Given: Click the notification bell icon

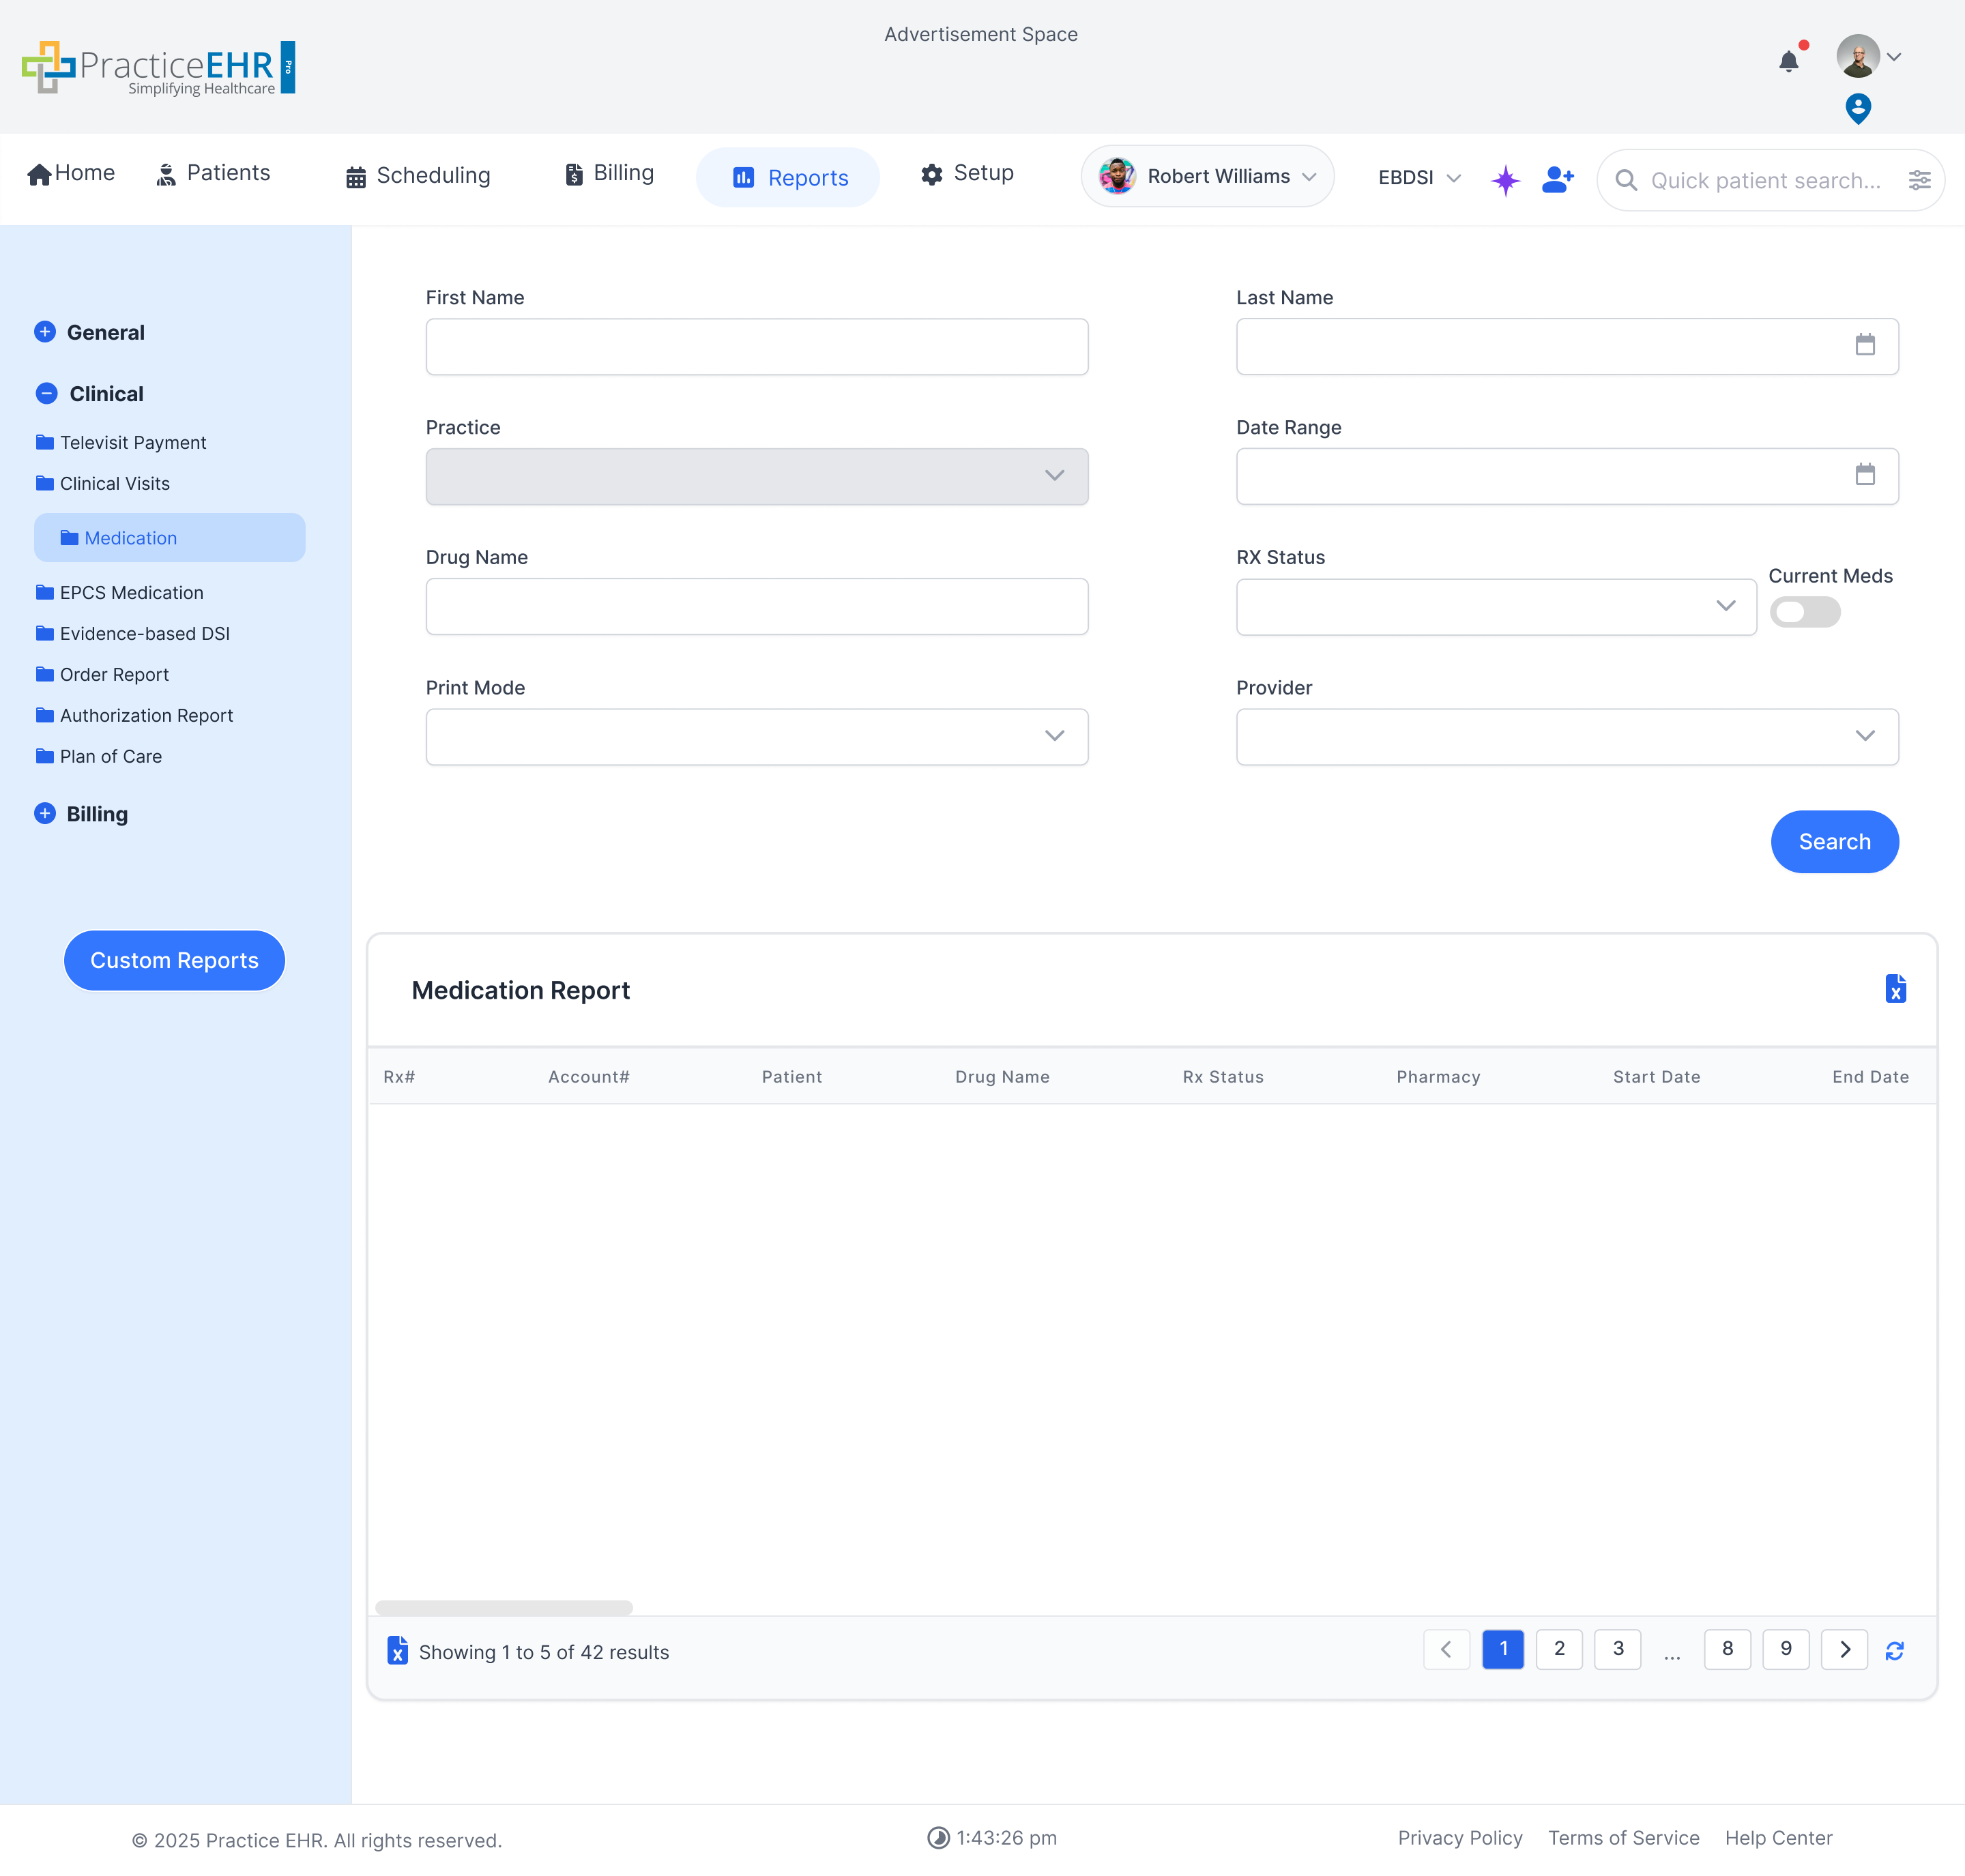Looking at the screenshot, I should [x=1788, y=62].
